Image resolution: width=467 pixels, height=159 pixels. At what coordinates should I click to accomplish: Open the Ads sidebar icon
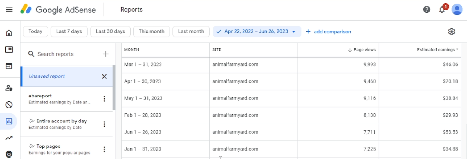(9, 50)
